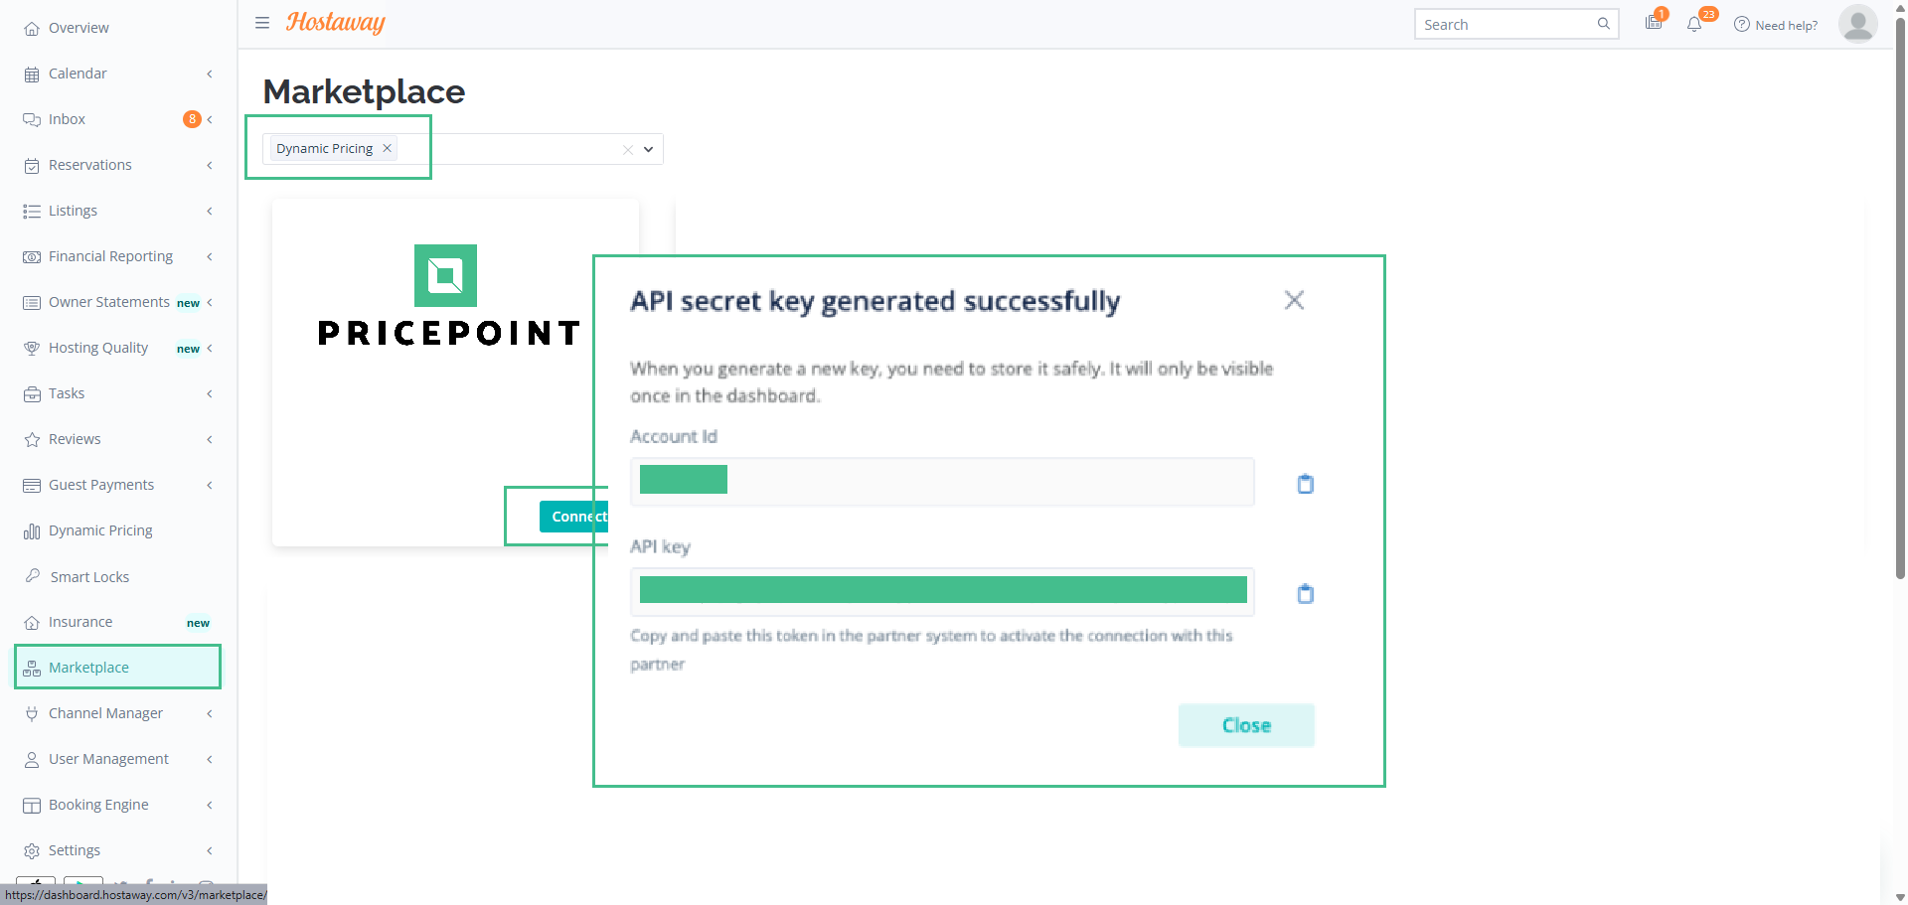Viewport: 1908px width, 905px height.
Task: Click the PricePoint Connect button
Action: click(575, 517)
